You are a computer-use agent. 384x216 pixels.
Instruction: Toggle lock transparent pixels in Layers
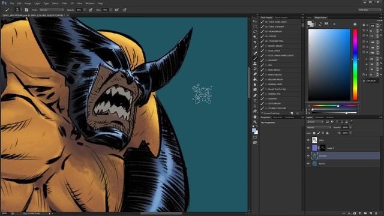314,133
